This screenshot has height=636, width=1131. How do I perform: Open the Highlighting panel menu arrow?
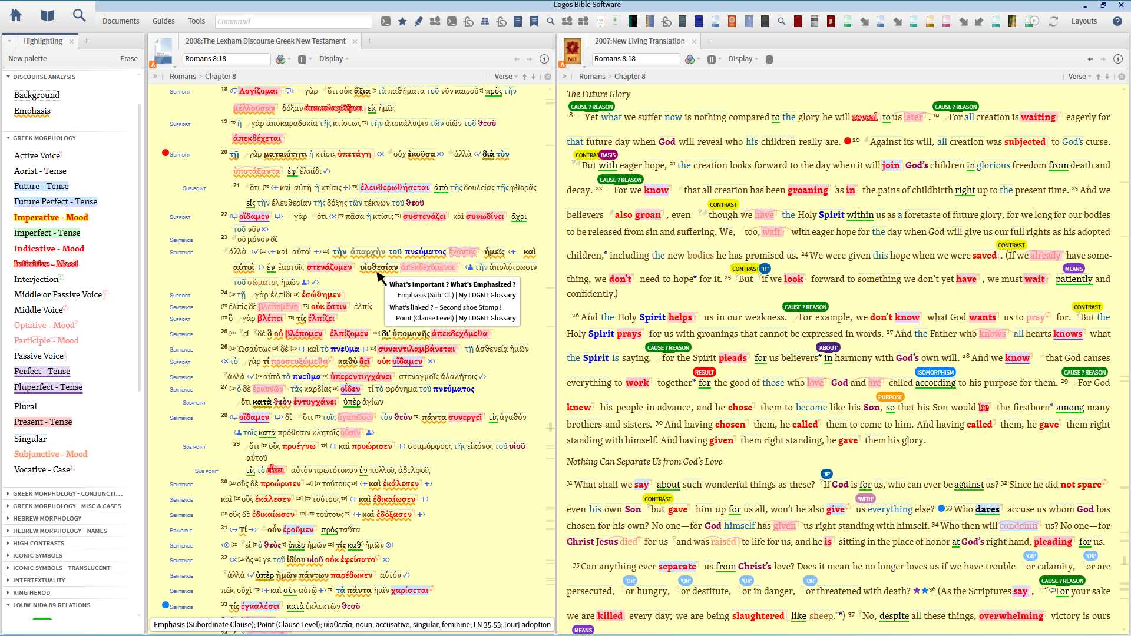click(9, 41)
